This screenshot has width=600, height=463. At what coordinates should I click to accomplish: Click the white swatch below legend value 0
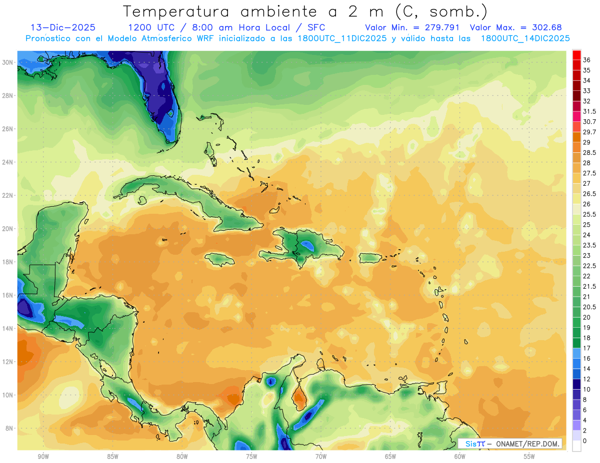576,446
